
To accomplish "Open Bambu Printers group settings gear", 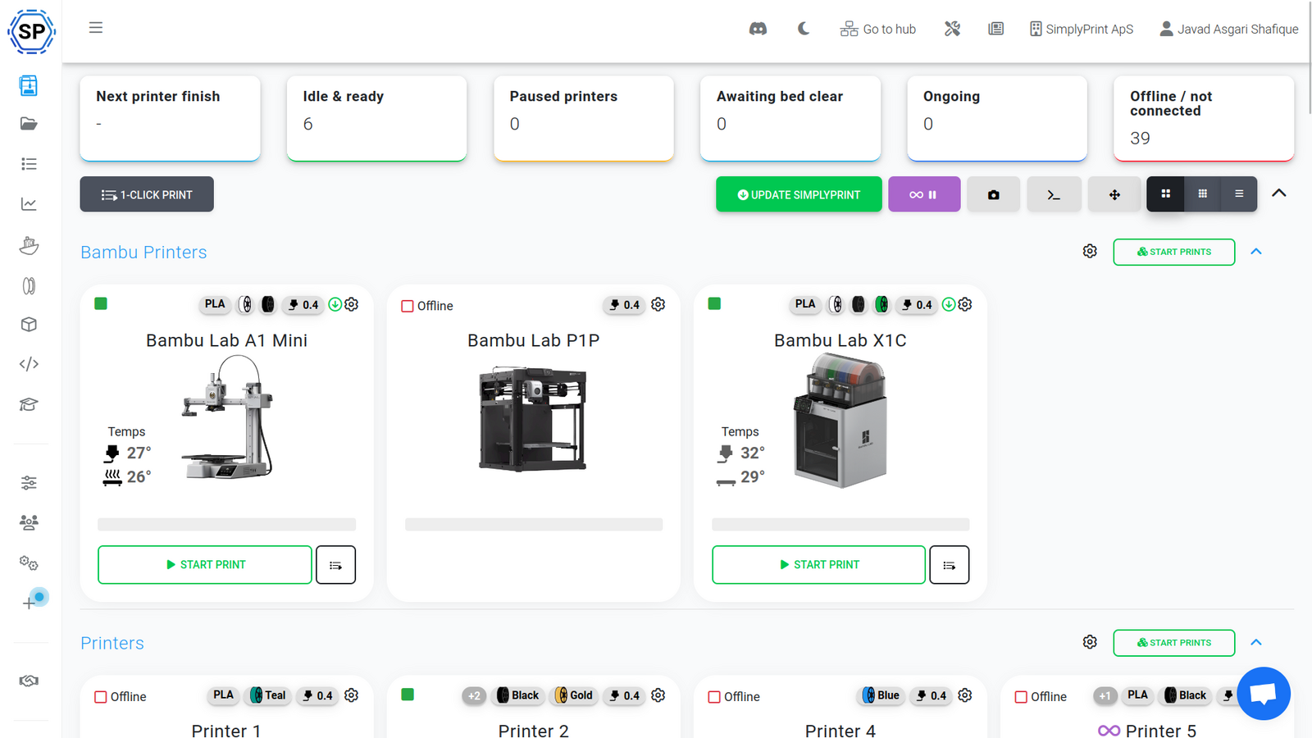I will coord(1090,251).
